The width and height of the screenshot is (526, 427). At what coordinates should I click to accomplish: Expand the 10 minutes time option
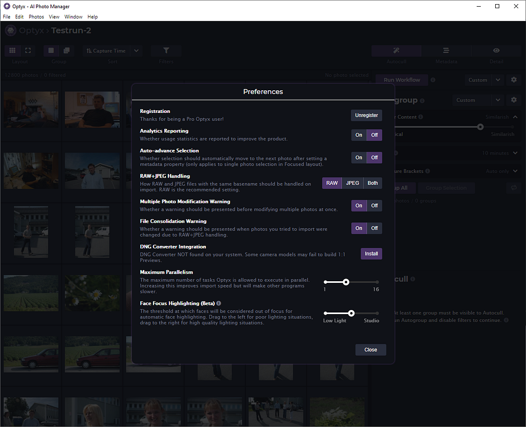(x=515, y=153)
